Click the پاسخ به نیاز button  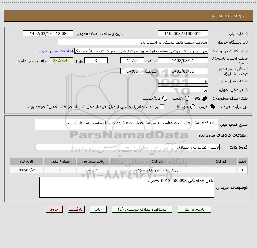[194, 209]
